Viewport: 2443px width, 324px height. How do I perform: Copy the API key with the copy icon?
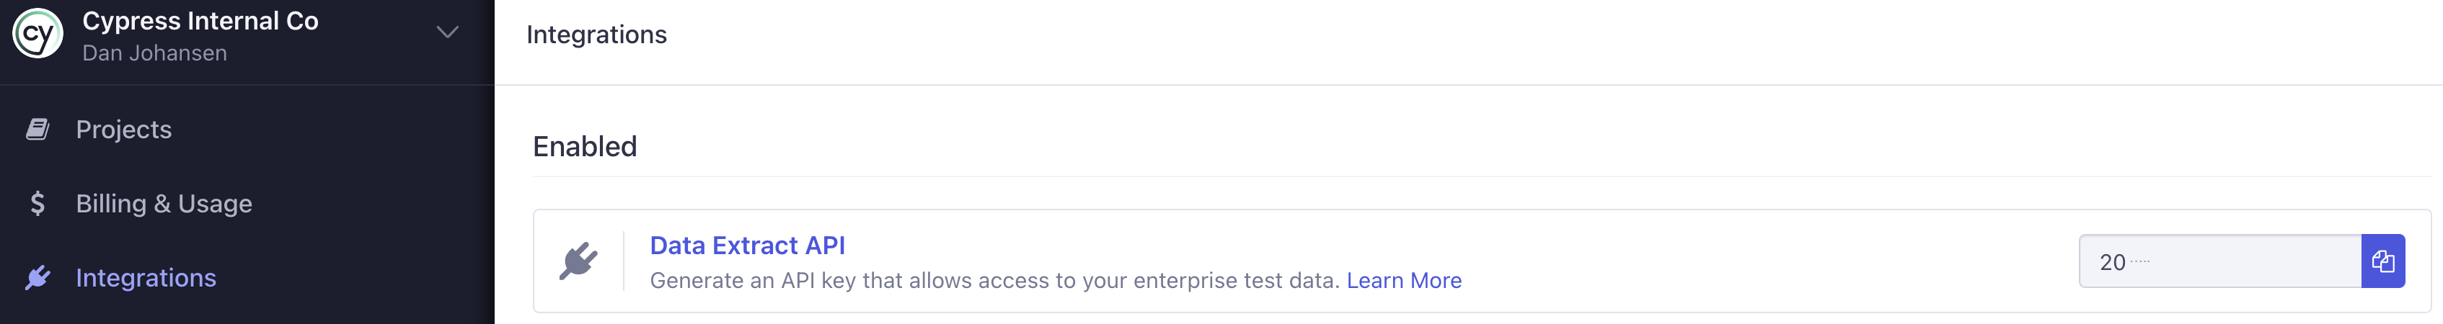point(2382,261)
